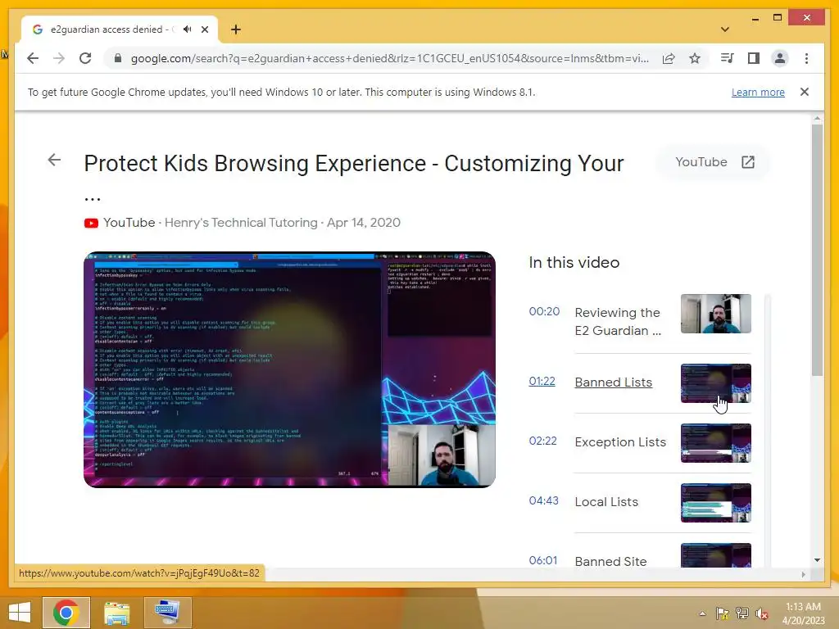This screenshot has height=629, width=839.
Task: Click the address bar URL
Action: [389, 58]
